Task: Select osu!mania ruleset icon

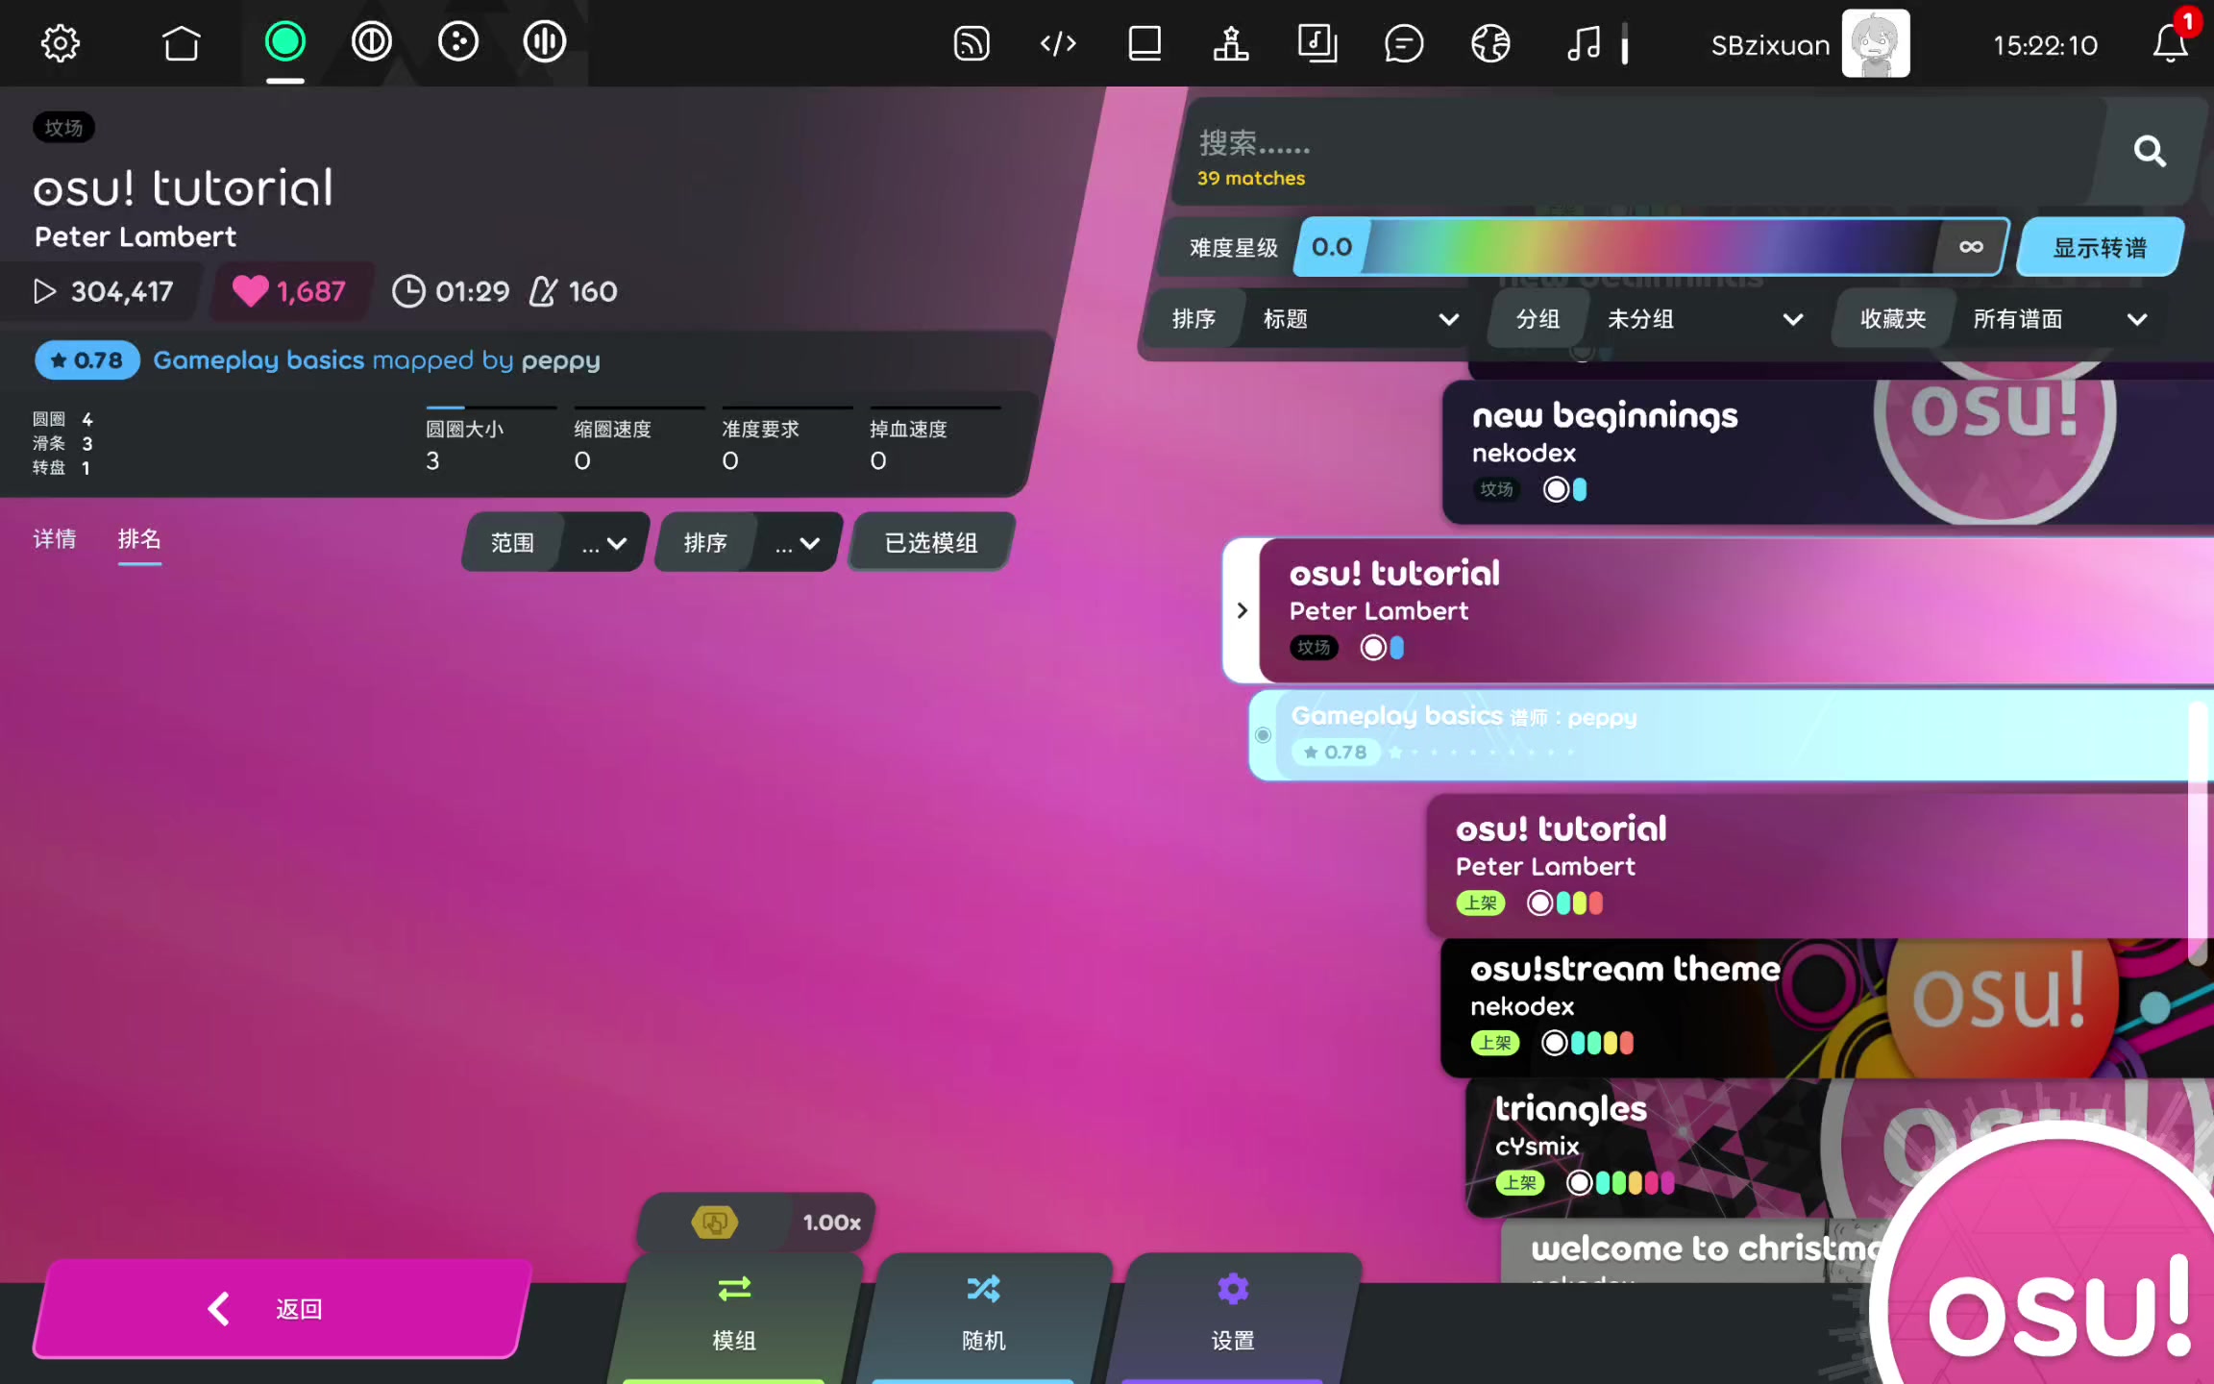Action: 544,42
